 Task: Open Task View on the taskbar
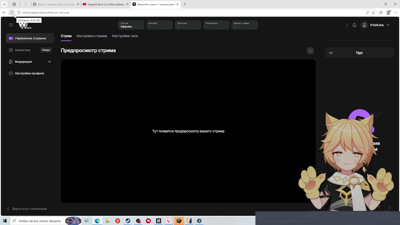point(87,221)
